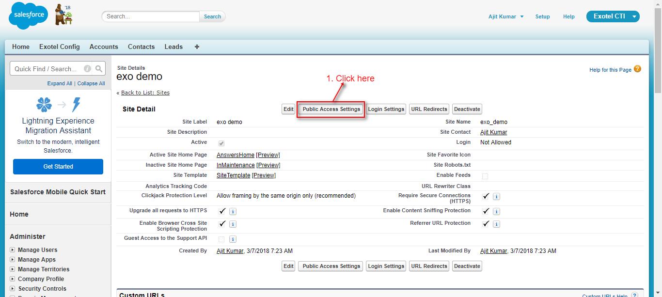Open the Accounts tab
This screenshot has width=662, height=297.
104,47
